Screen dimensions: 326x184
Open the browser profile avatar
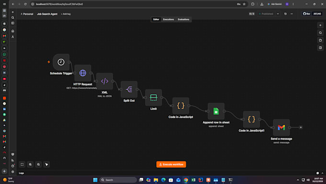287,4
